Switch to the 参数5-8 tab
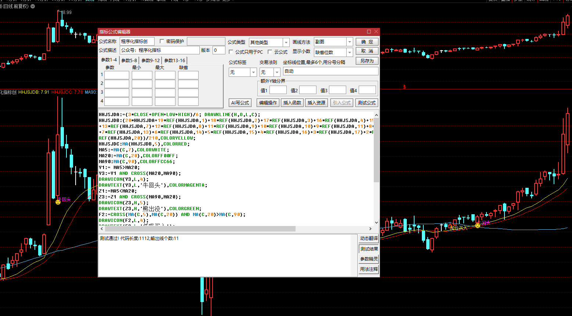The image size is (572, 316). (129, 60)
